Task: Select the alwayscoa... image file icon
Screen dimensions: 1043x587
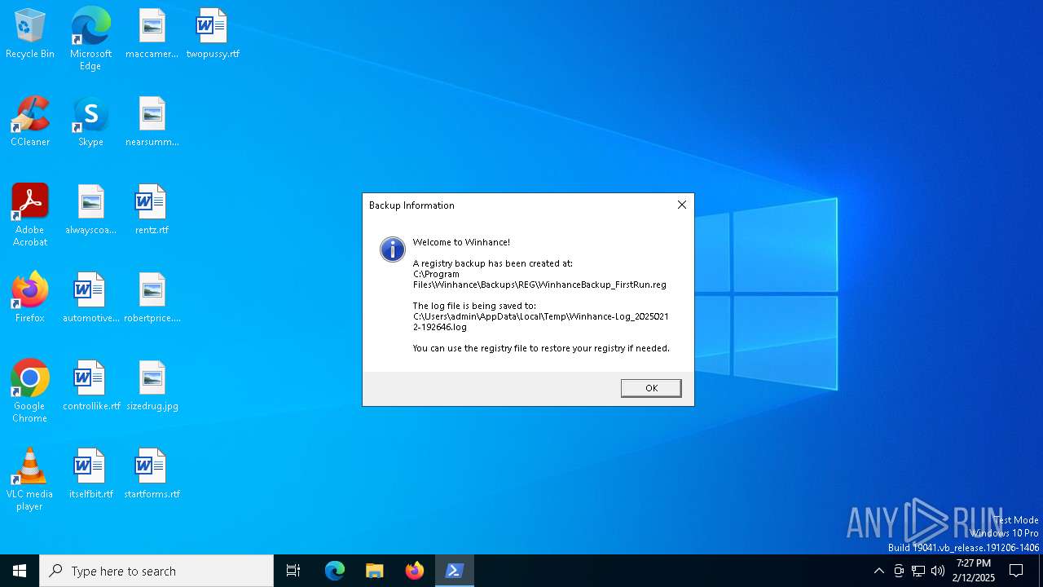Action: [x=90, y=210]
